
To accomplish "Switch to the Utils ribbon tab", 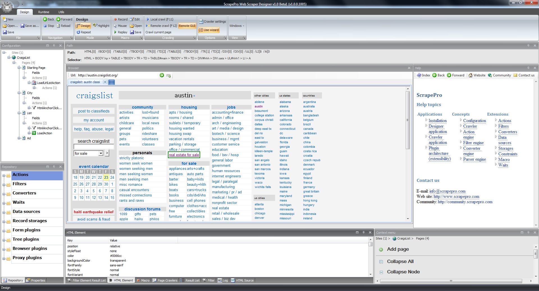I will [61, 12].
